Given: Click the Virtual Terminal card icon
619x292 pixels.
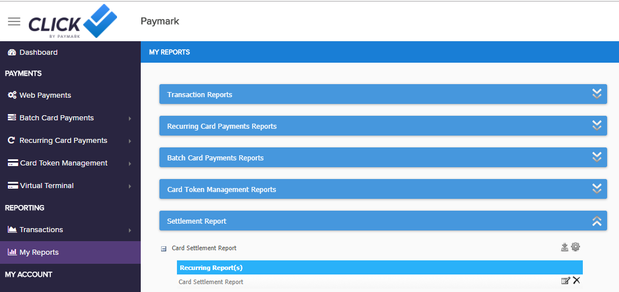Looking at the screenshot, I should (x=13, y=185).
